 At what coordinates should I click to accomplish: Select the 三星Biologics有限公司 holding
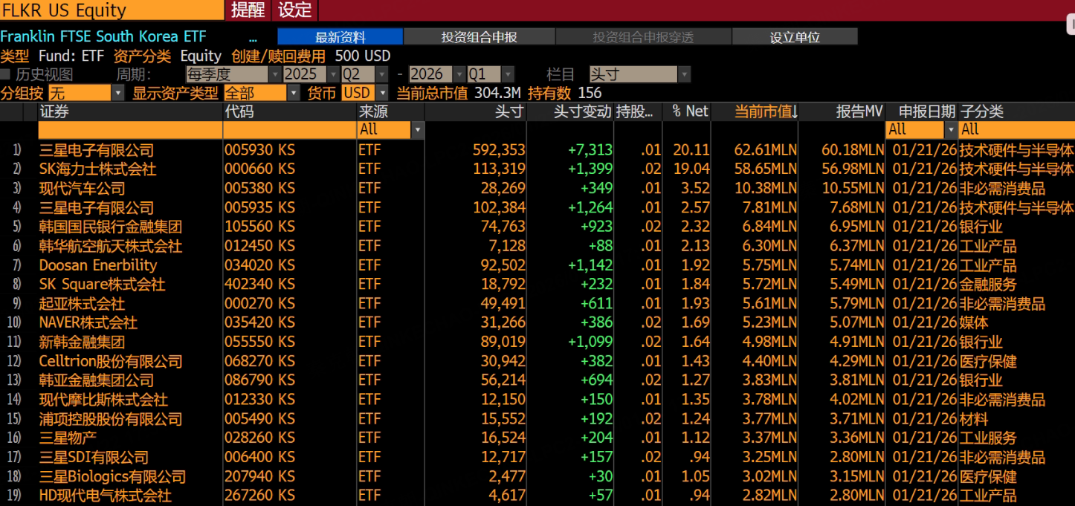coord(113,476)
